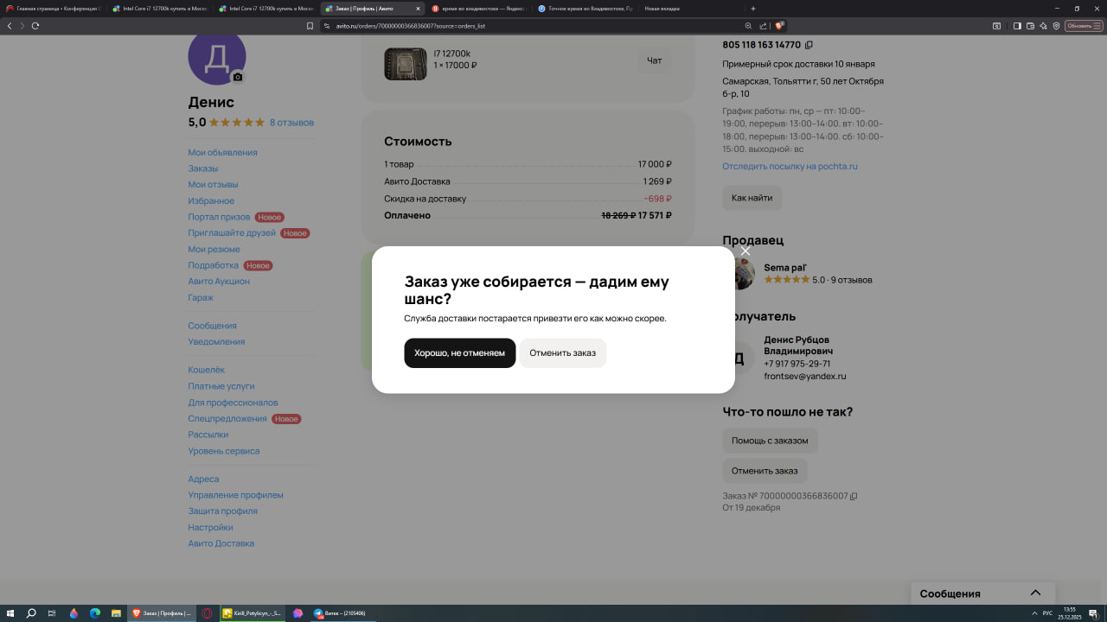Image resolution: width=1107 pixels, height=622 pixels.
Task: Open 'Чат' with the seller
Action: coord(655,60)
